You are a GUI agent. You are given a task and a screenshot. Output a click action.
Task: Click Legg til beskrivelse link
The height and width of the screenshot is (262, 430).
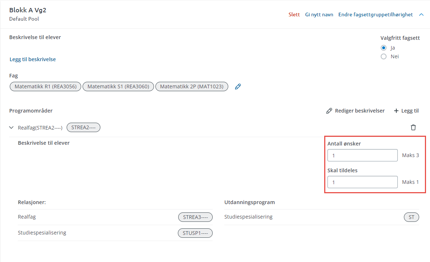click(33, 59)
